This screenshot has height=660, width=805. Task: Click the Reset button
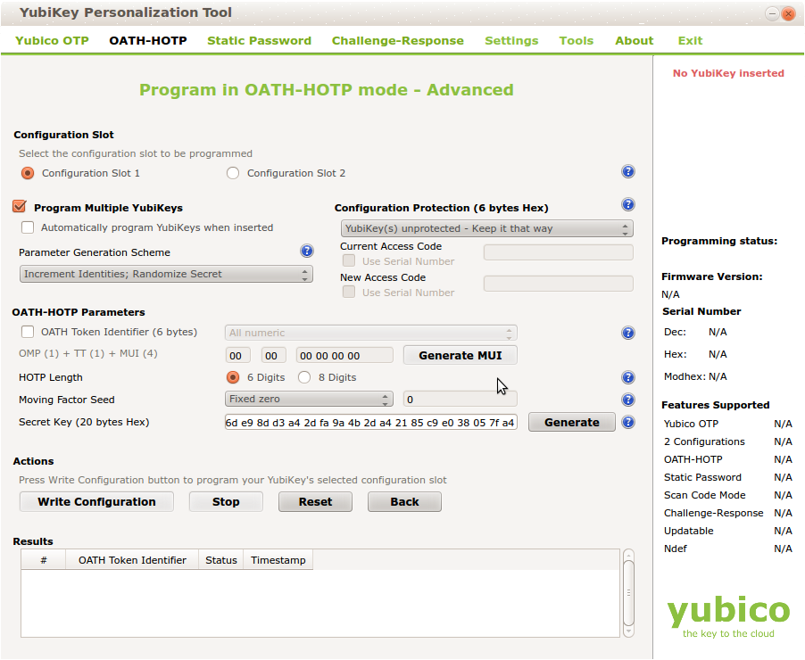point(315,502)
